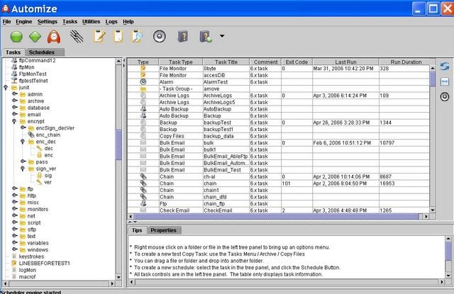The image size is (454, 294).
Task: Switch to the Schedules tab
Action: pos(42,52)
